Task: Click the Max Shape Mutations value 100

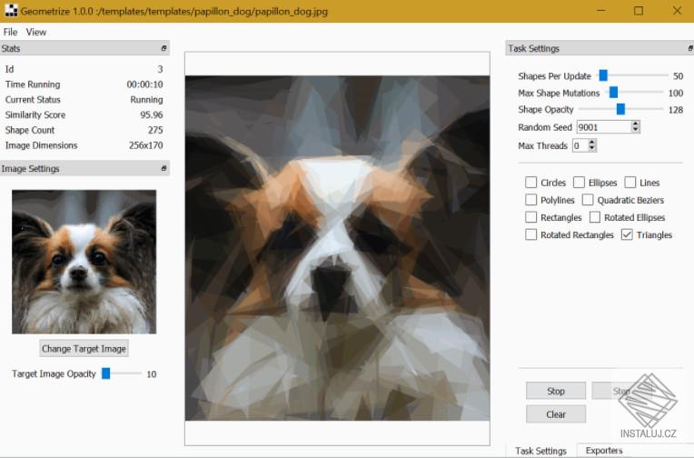Action: (x=676, y=93)
